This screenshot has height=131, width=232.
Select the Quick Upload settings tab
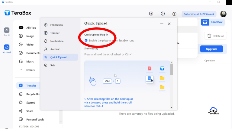point(60,57)
